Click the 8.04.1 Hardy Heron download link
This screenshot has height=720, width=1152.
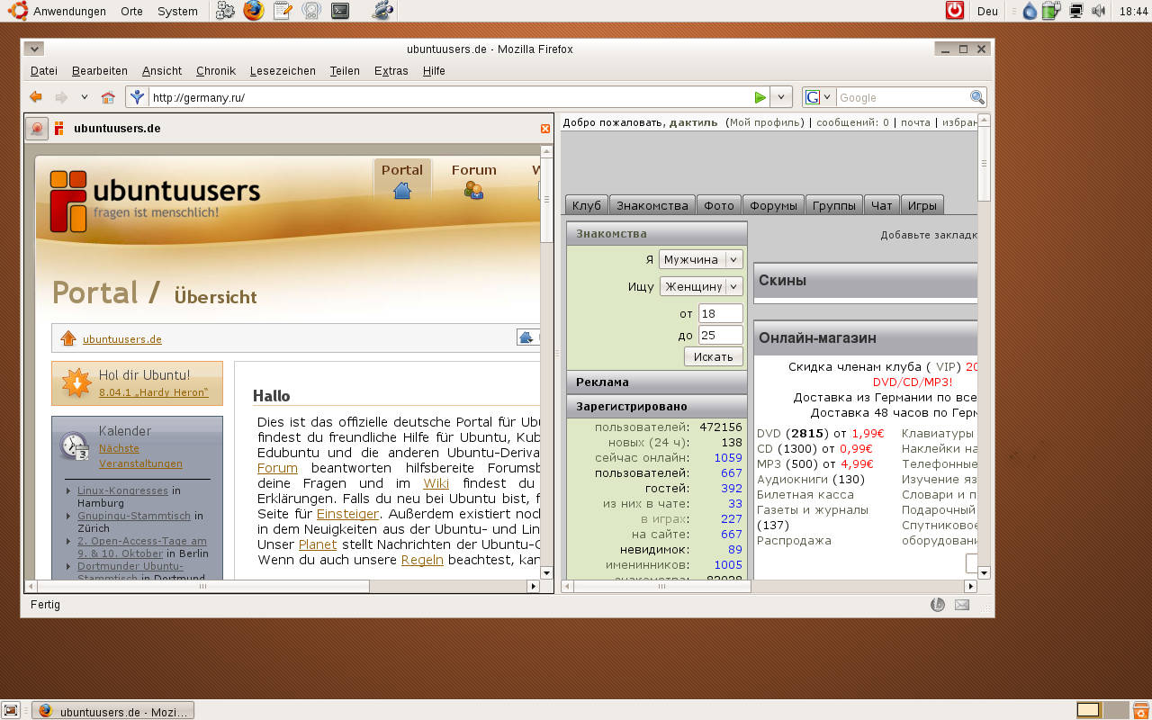pyautogui.click(x=154, y=392)
